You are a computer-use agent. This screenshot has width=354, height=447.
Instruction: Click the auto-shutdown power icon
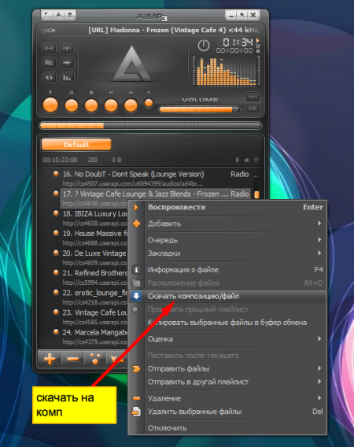204,46
